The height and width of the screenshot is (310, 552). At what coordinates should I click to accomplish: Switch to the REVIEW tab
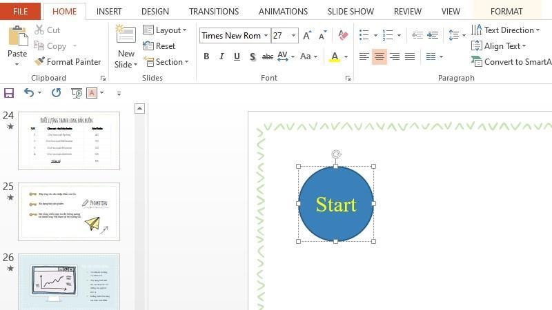[x=407, y=11]
